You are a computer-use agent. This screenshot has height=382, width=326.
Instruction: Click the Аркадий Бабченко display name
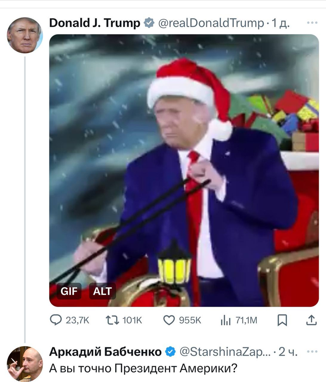click(105, 351)
